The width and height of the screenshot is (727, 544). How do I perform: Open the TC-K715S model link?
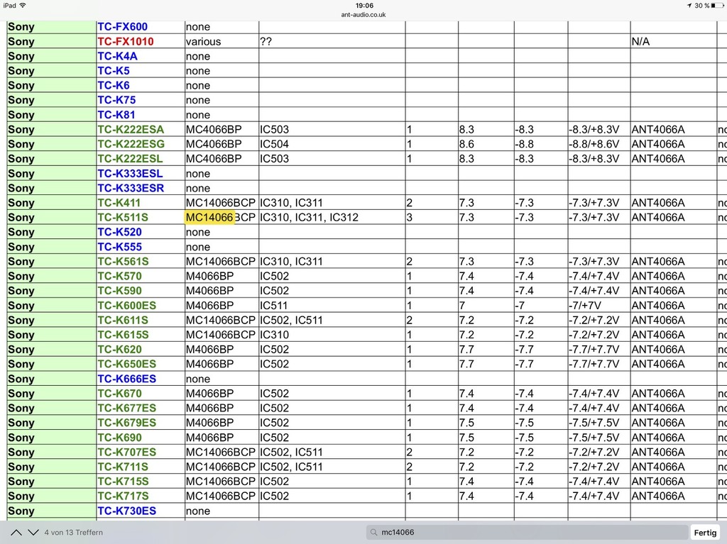(123, 482)
